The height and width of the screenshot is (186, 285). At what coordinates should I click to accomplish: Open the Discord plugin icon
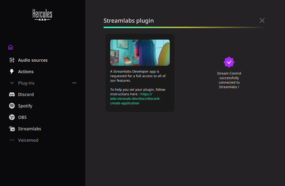12,95
